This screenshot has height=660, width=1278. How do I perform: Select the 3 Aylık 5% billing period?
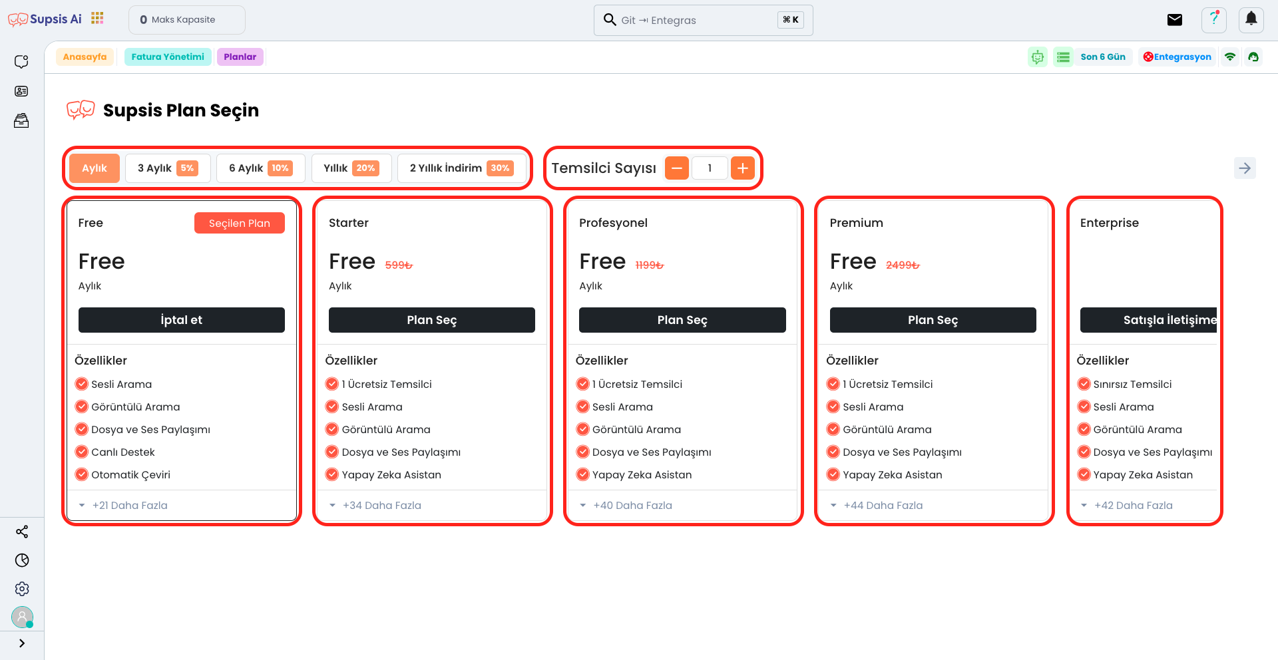click(168, 168)
